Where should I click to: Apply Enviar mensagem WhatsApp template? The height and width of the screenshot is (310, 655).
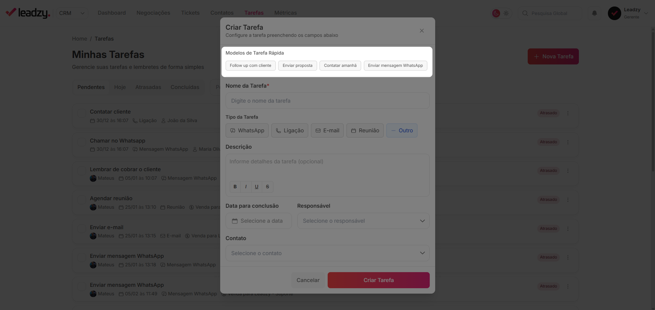coord(395,65)
